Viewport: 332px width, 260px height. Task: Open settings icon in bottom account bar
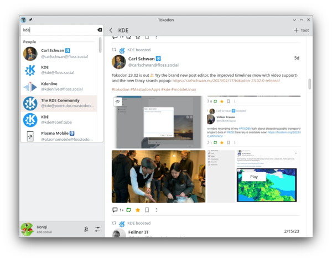click(x=97, y=229)
